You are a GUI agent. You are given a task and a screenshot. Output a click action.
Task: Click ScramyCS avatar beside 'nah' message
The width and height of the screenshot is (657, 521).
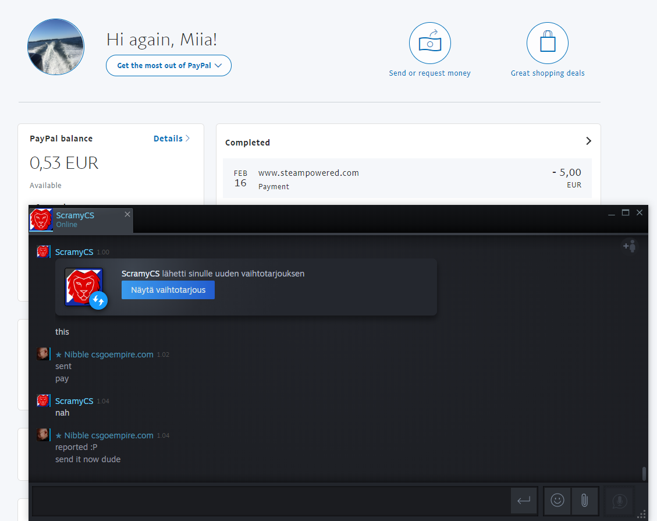click(x=42, y=401)
